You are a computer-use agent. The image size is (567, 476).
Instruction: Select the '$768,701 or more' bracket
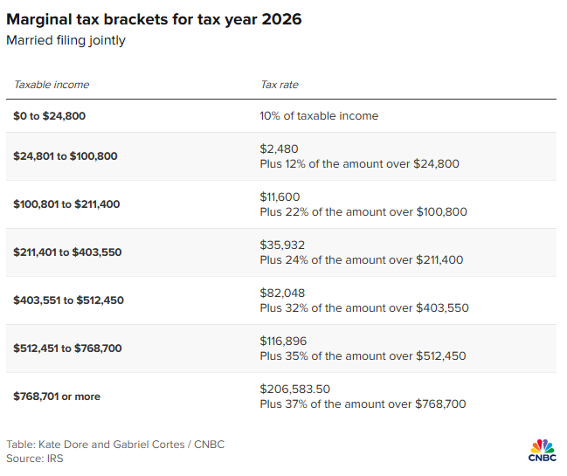pyautogui.click(x=57, y=397)
